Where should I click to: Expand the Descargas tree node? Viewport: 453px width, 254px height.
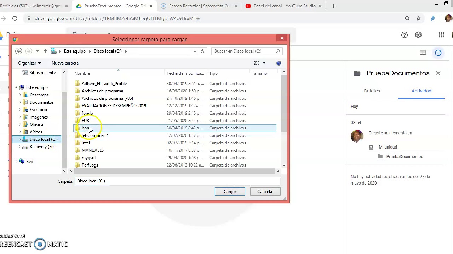[x=20, y=95]
